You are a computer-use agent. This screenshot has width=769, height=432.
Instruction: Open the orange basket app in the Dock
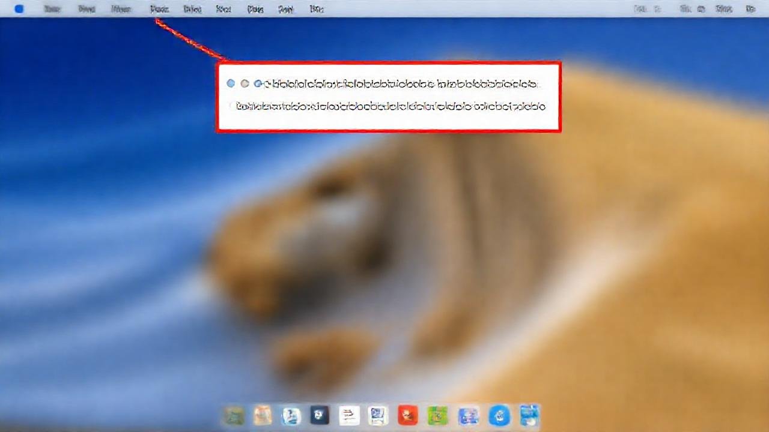coord(263,415)
